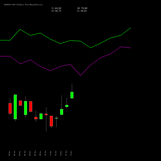Select the green candle for 15 Jun

62,112
